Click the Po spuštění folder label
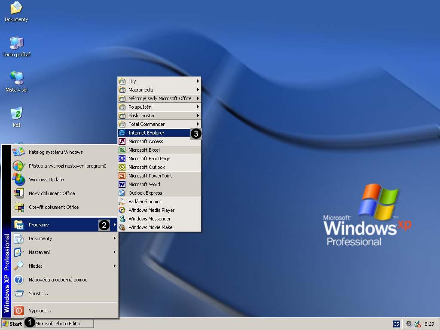The width and height of the screenshot is (440, 330). pos(141,107)
